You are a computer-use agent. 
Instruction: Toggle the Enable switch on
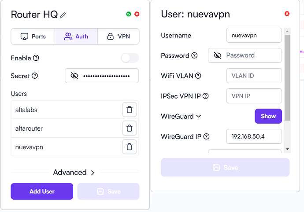tap(130, 58)
